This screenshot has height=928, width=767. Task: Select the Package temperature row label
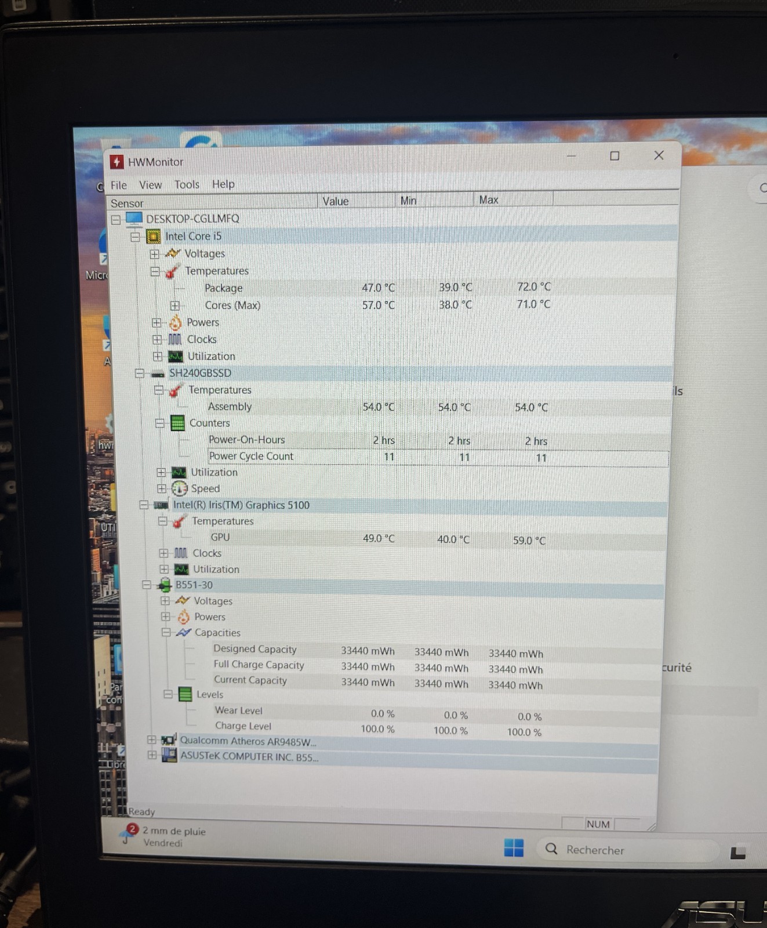(x=223, y=288)
